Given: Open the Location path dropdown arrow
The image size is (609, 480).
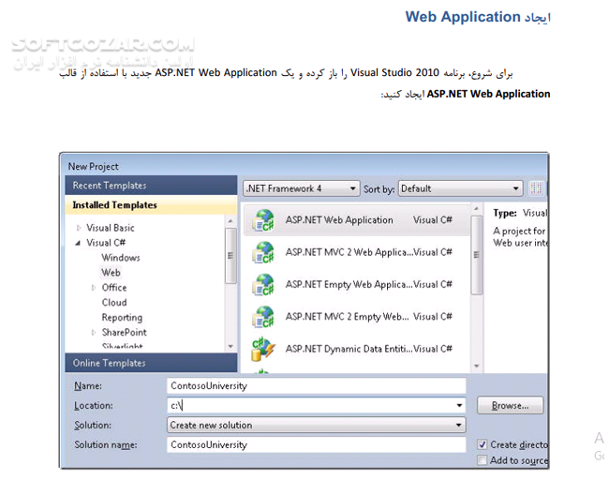Looking at the screenshot, I should (459, 405).
